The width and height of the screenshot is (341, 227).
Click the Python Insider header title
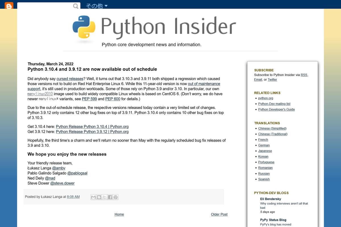coord(169,27)
